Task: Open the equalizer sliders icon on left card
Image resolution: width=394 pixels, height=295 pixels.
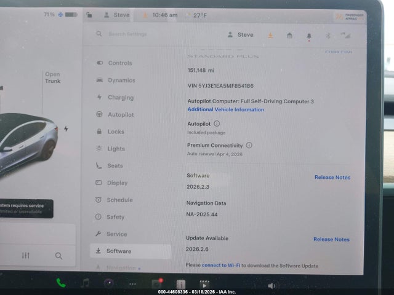Action: (25, 256)
